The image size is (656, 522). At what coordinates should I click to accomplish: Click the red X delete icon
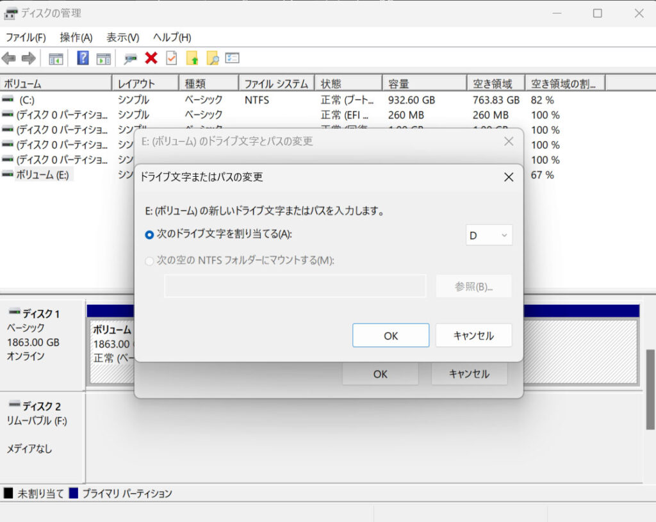click(151, 58)
